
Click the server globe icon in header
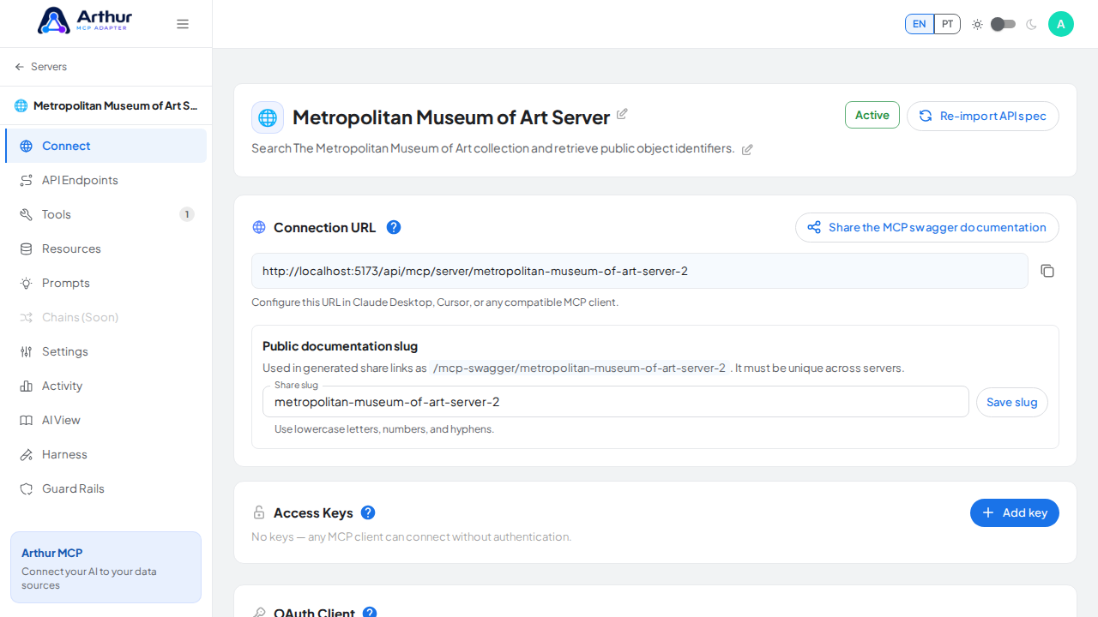pos(268,117)
